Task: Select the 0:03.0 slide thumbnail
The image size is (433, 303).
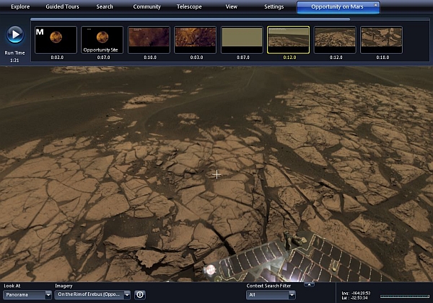Action: (x=196, y=40)
